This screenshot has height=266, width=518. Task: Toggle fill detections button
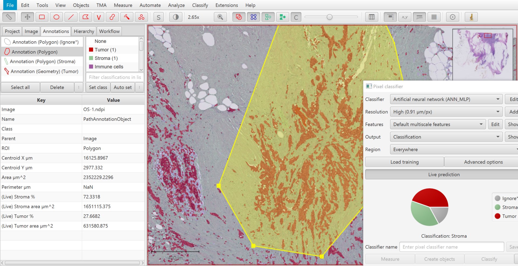coord(282,17)
